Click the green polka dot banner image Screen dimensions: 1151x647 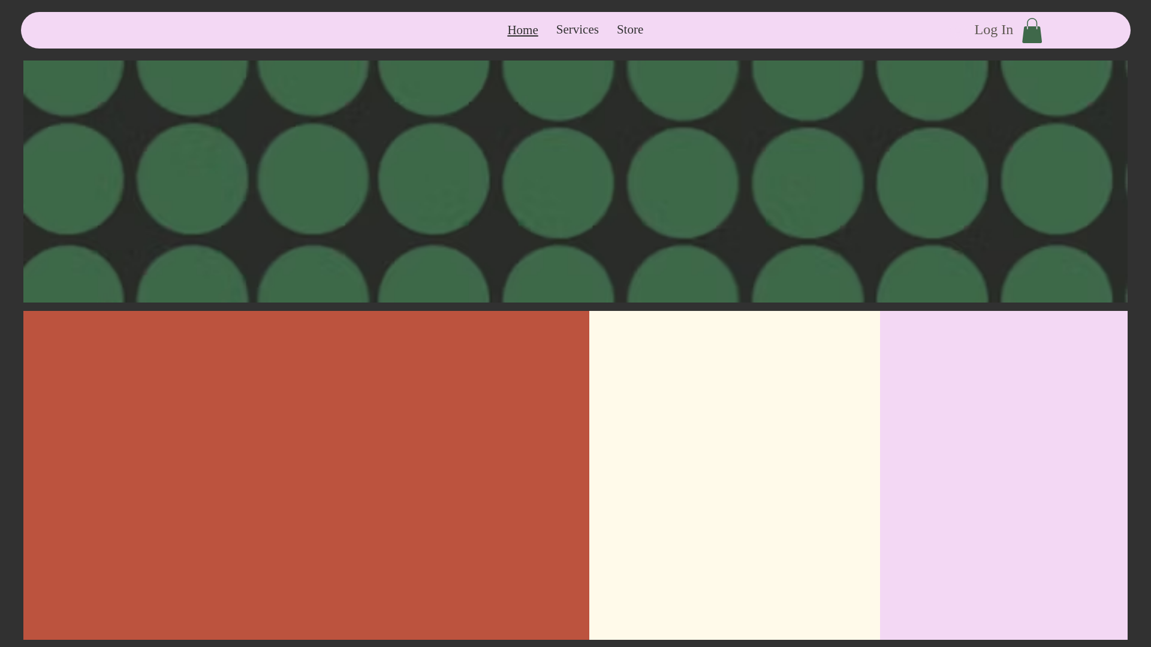(575, 181)
